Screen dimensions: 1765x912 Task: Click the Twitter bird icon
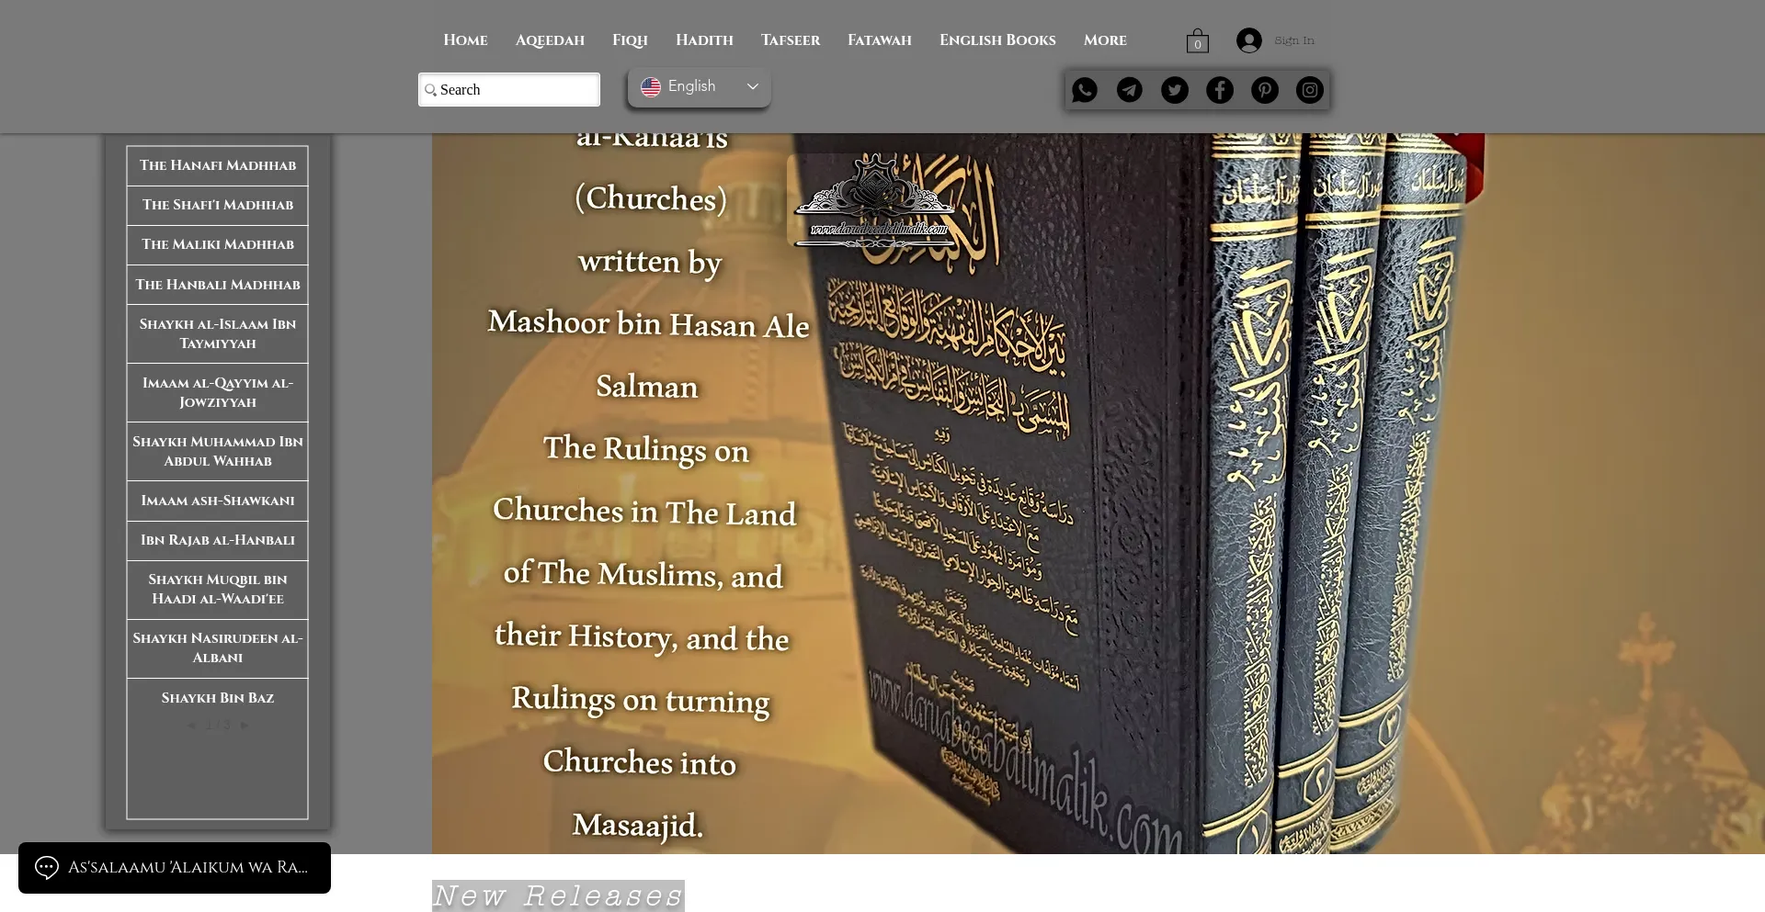pos(1175,90)
